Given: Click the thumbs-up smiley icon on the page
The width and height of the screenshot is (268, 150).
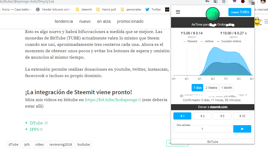Looking at the screenshot, I should click(x=258, y=22).
